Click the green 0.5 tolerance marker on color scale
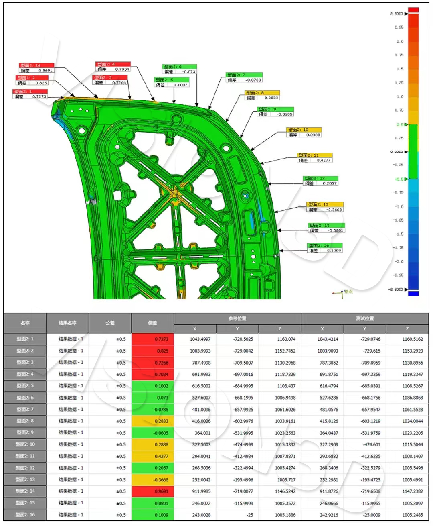 click(406, 124)
